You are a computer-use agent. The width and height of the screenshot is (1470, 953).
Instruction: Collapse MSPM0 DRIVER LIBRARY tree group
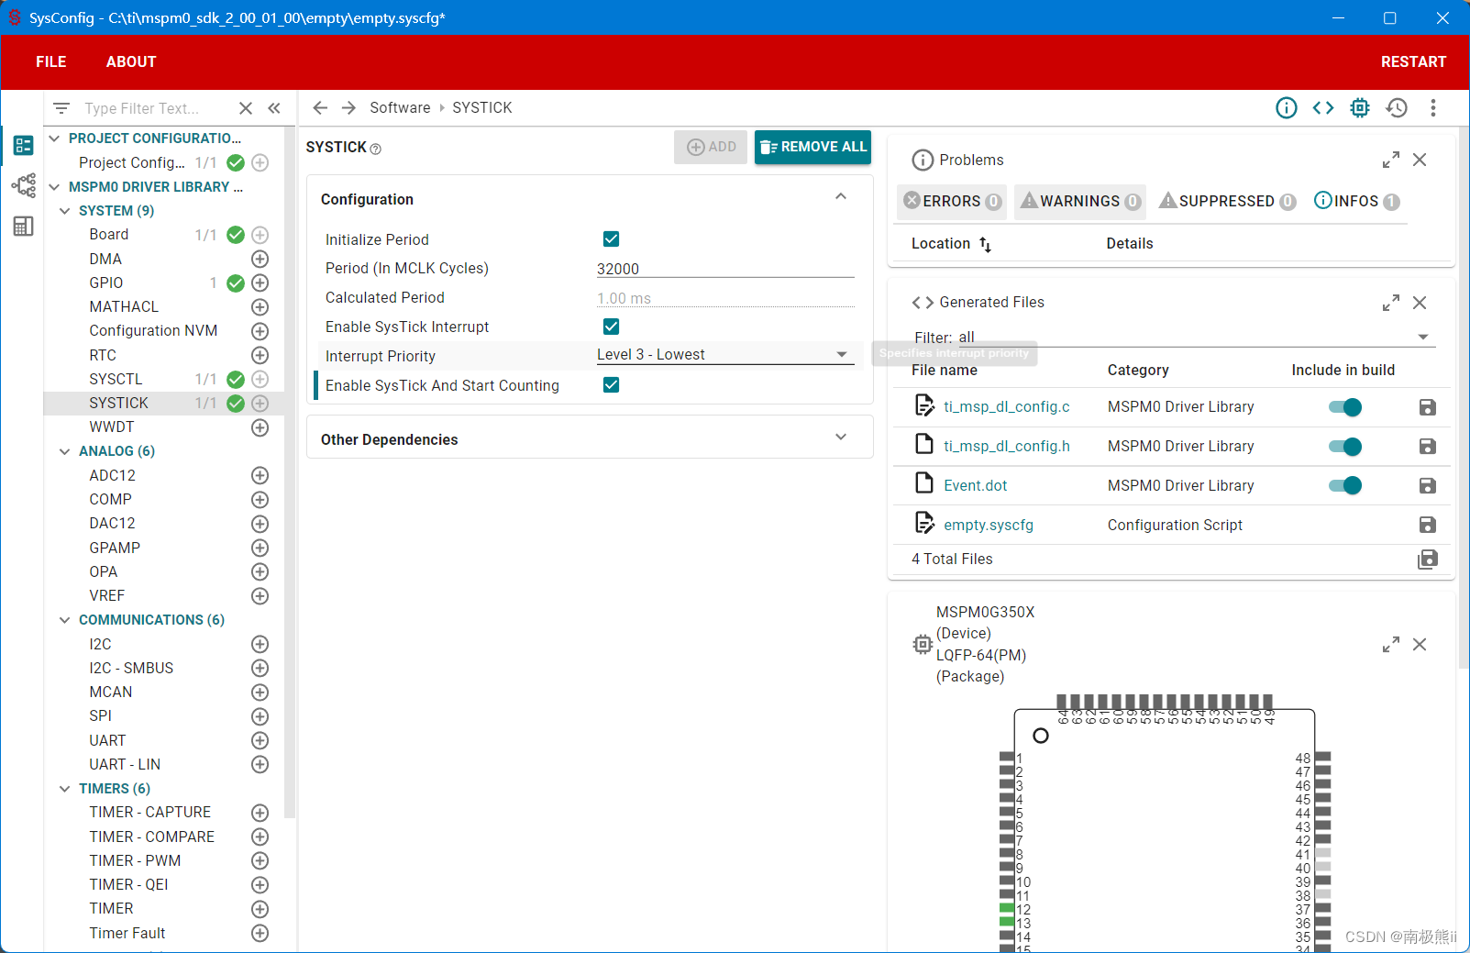pyautogui.click(x=54, y=187)
